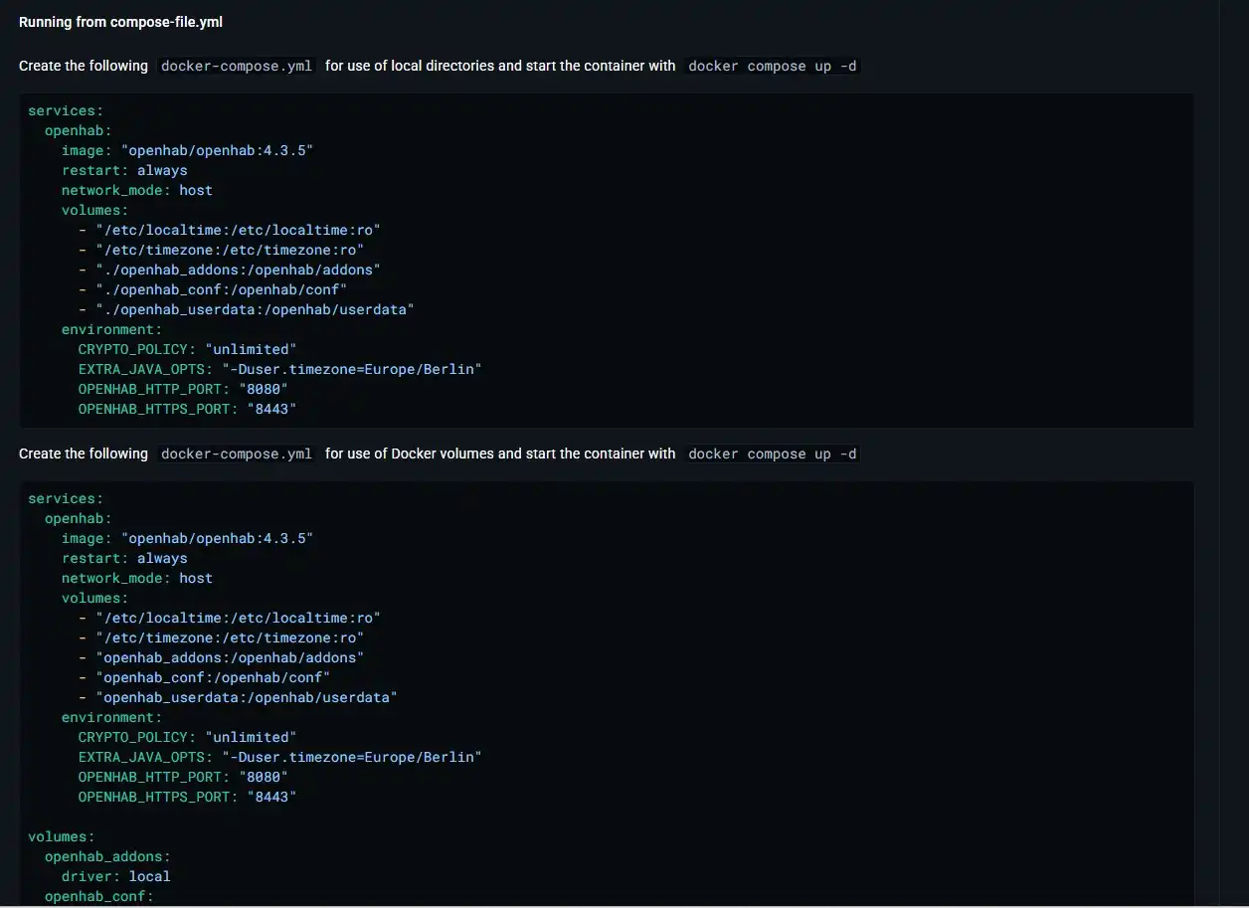Screen dimensions: 1249x908
Task: Click the phrase 'for use of Docker volumes'
Action: [x=410, y=454]
